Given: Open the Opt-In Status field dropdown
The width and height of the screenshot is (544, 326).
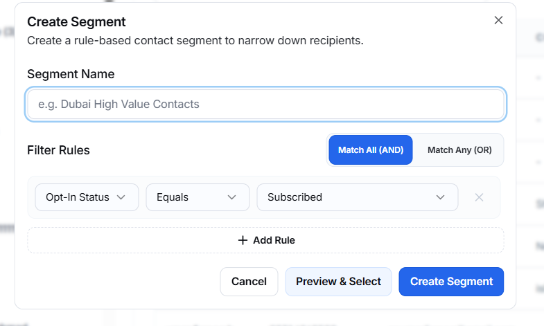Looking at the screenshot, I should pyautogui.click(x=87, y=197).
